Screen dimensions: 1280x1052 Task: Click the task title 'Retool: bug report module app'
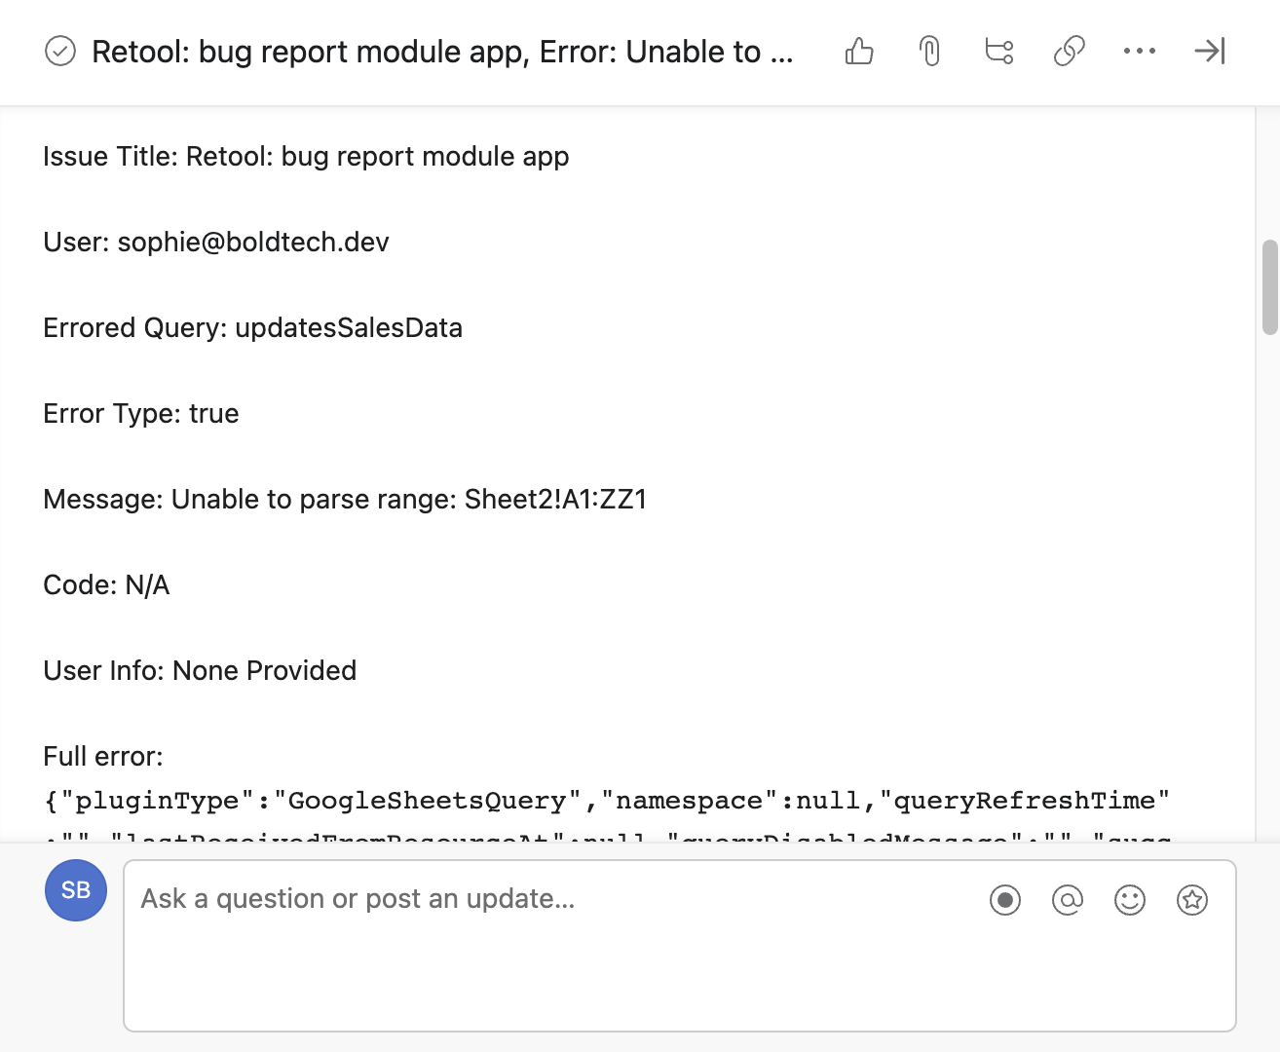tap(442, 52)
